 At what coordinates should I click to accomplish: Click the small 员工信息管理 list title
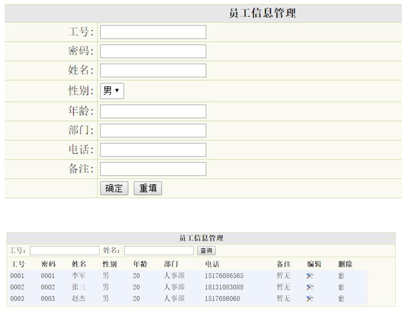coord(201,238)
